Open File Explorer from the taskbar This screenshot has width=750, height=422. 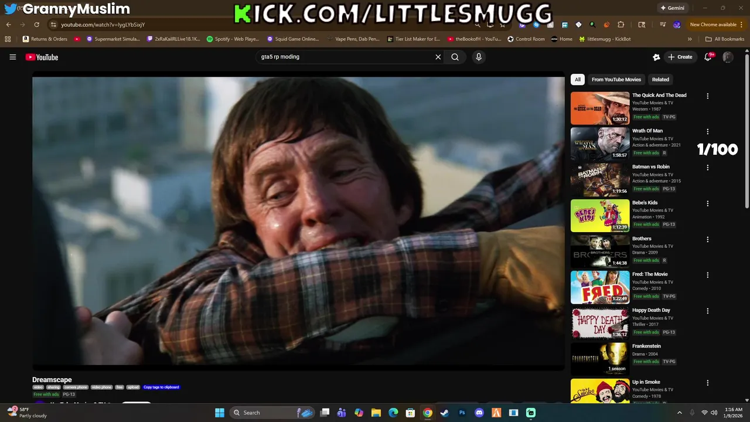click(x=376, y=413)
